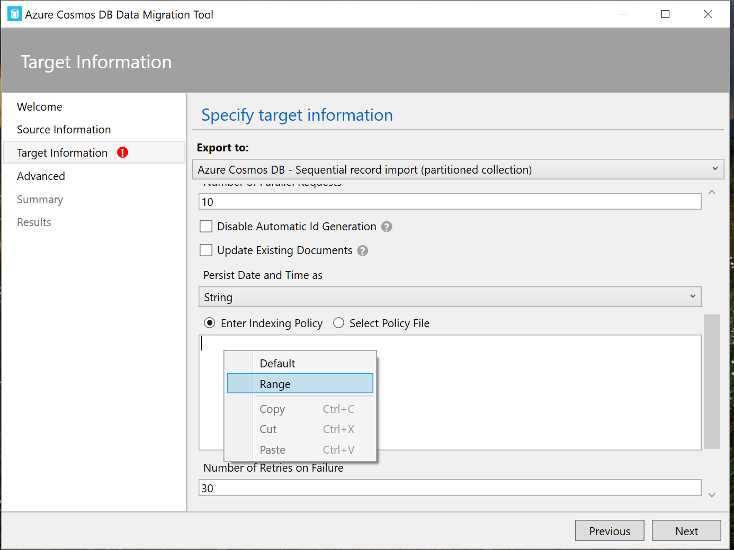Click the Previous button
Image resolution: width=734 pixels, height=550 pixels.
(x=610, y=531)
